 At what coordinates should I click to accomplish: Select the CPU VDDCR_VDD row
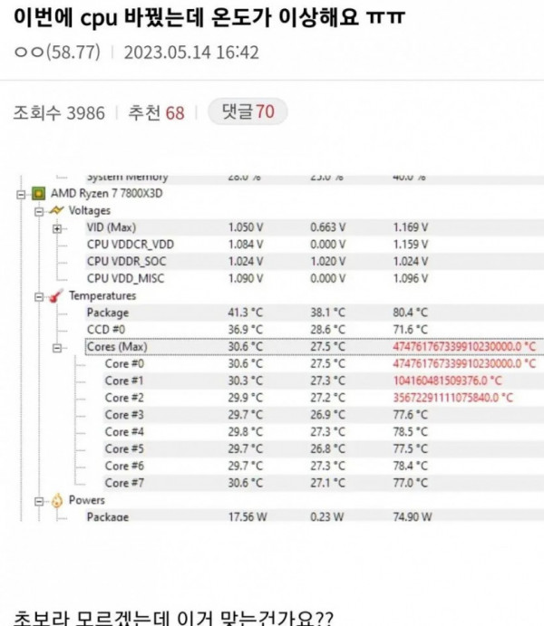[x=131, y=245]
